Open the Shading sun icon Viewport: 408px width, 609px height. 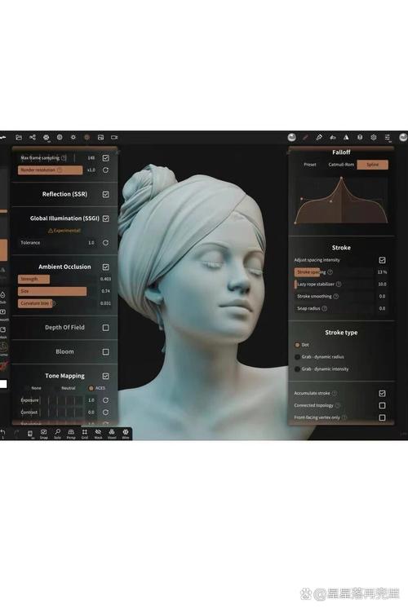[x=73, y=137]
